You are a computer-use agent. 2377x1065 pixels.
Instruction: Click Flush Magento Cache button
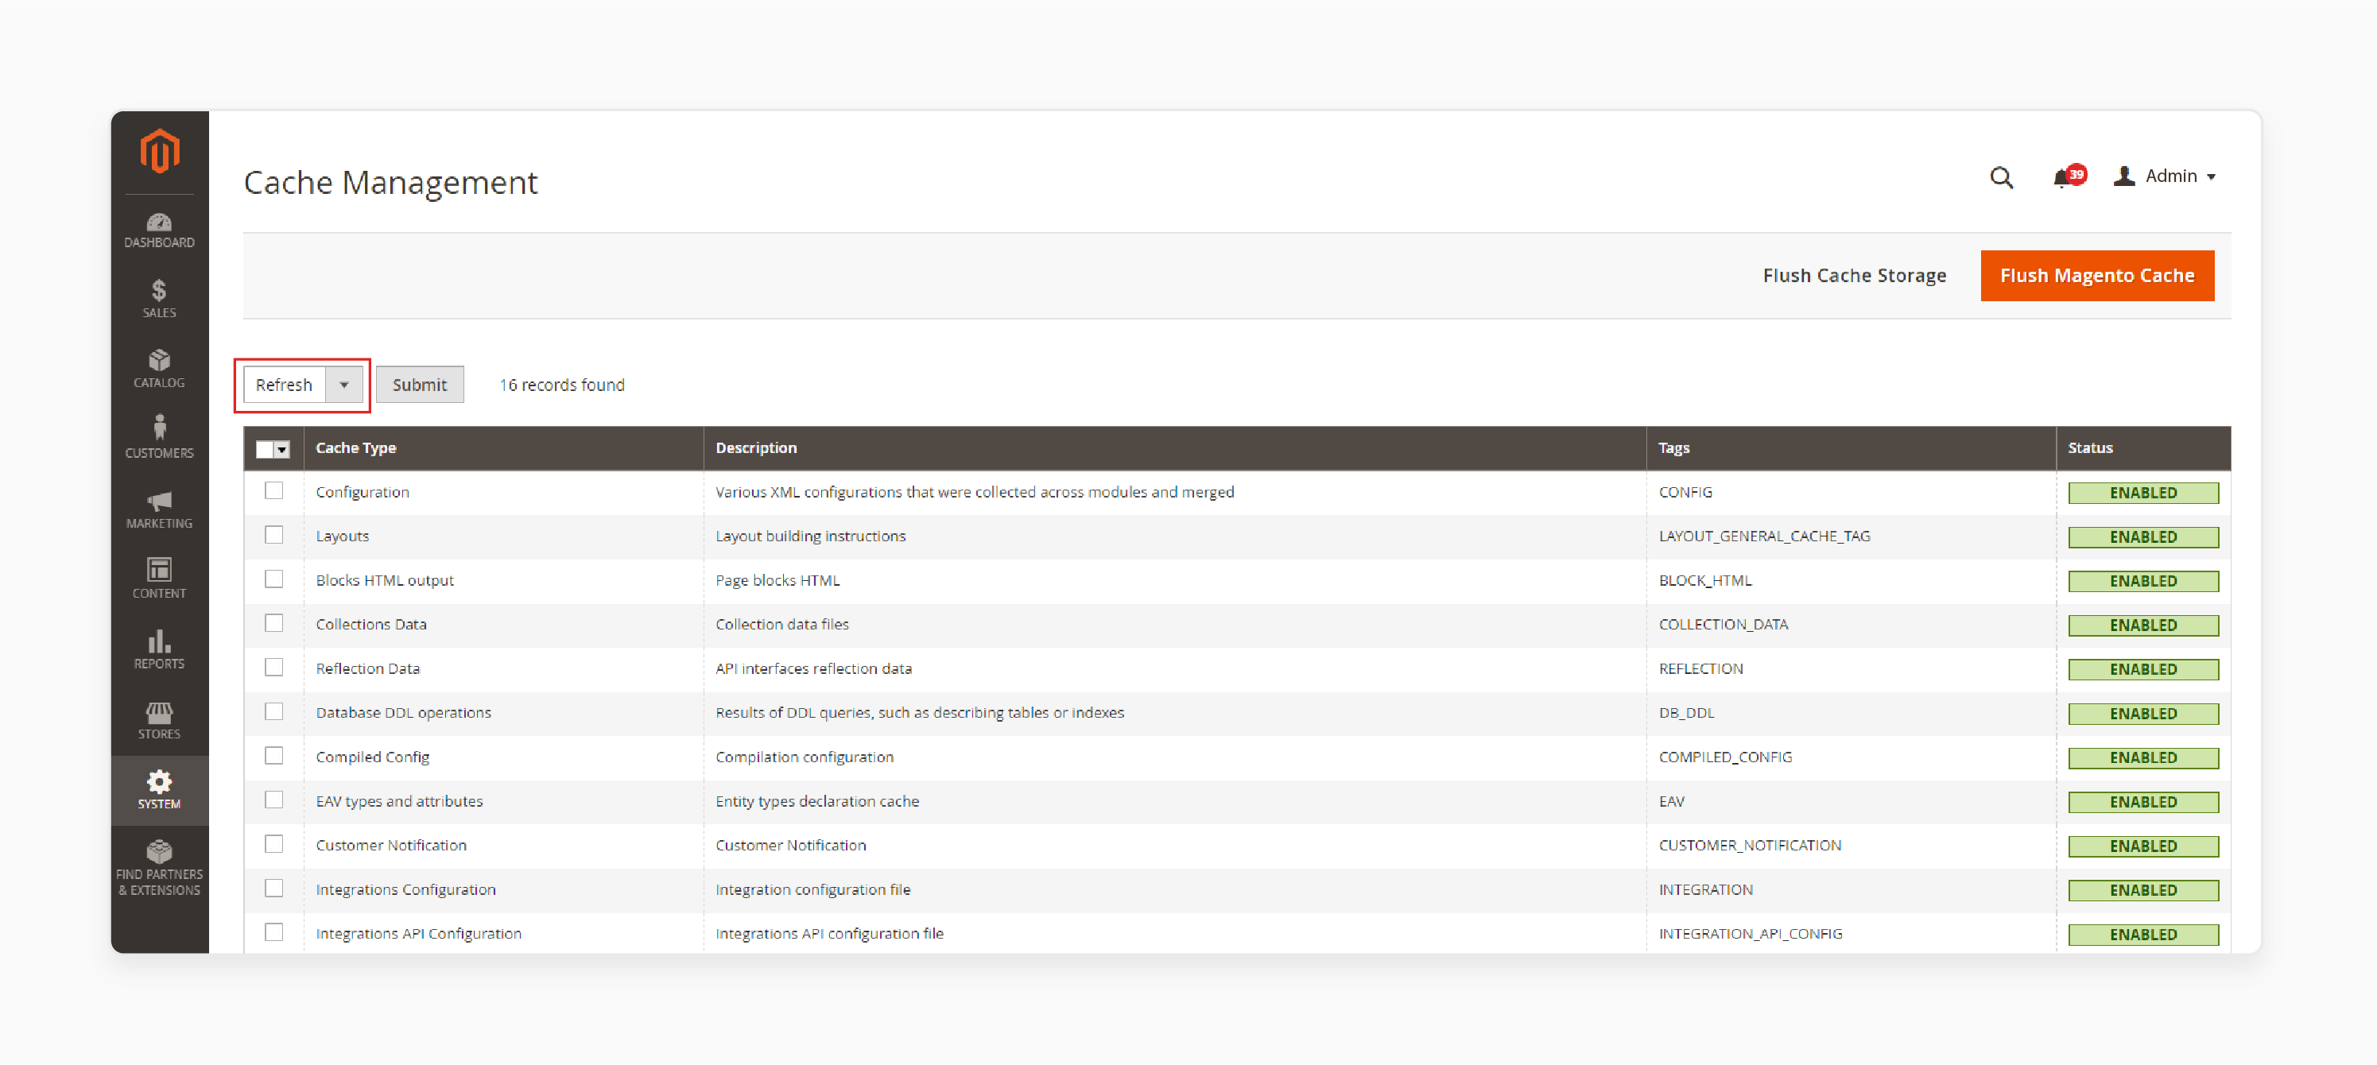coord(2096,276)
